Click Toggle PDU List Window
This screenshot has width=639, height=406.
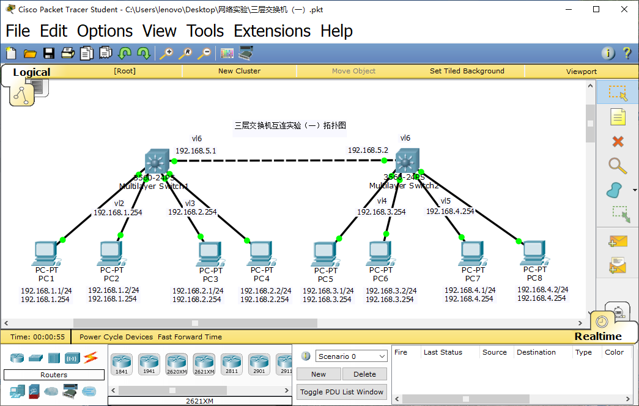[341, 392]
